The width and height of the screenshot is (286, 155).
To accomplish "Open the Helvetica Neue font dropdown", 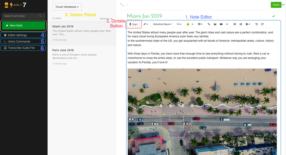I will [162, 24].
